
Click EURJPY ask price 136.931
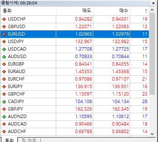click(120, 87)
